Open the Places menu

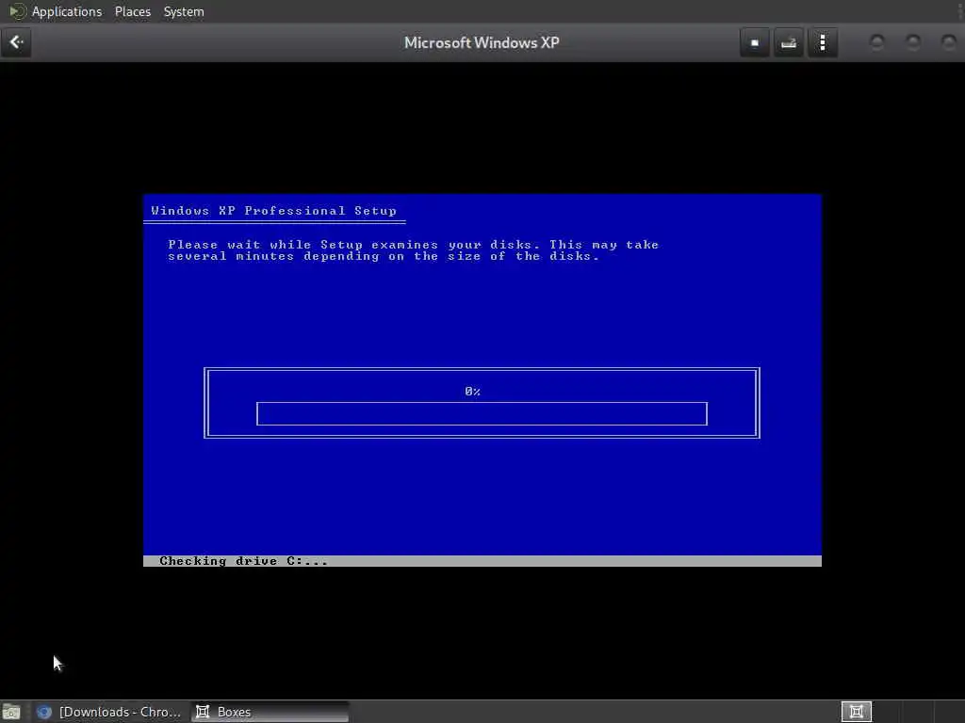point(132,11)
